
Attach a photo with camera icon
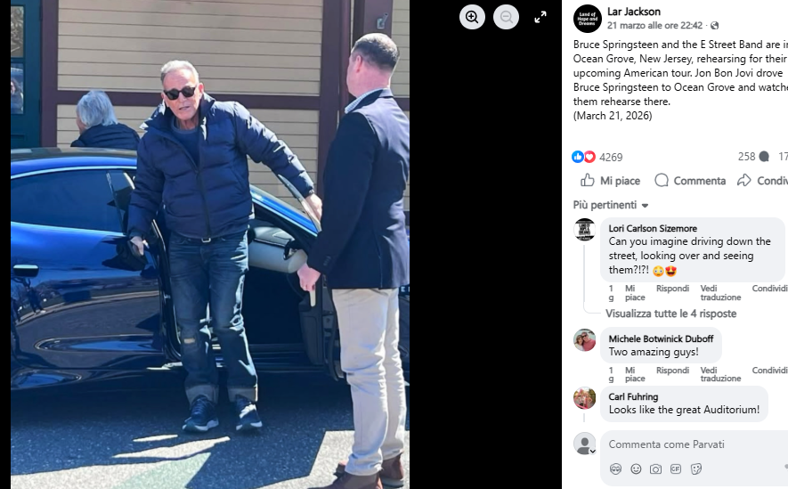coord(656,469)
